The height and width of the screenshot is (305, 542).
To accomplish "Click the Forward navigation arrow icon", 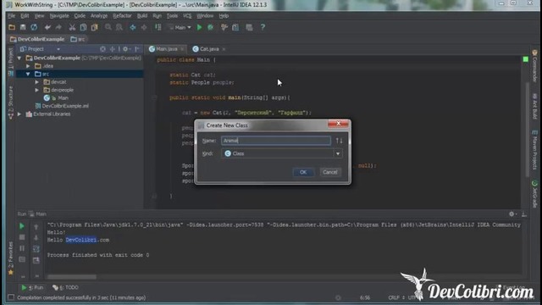I will click(144, 27).
